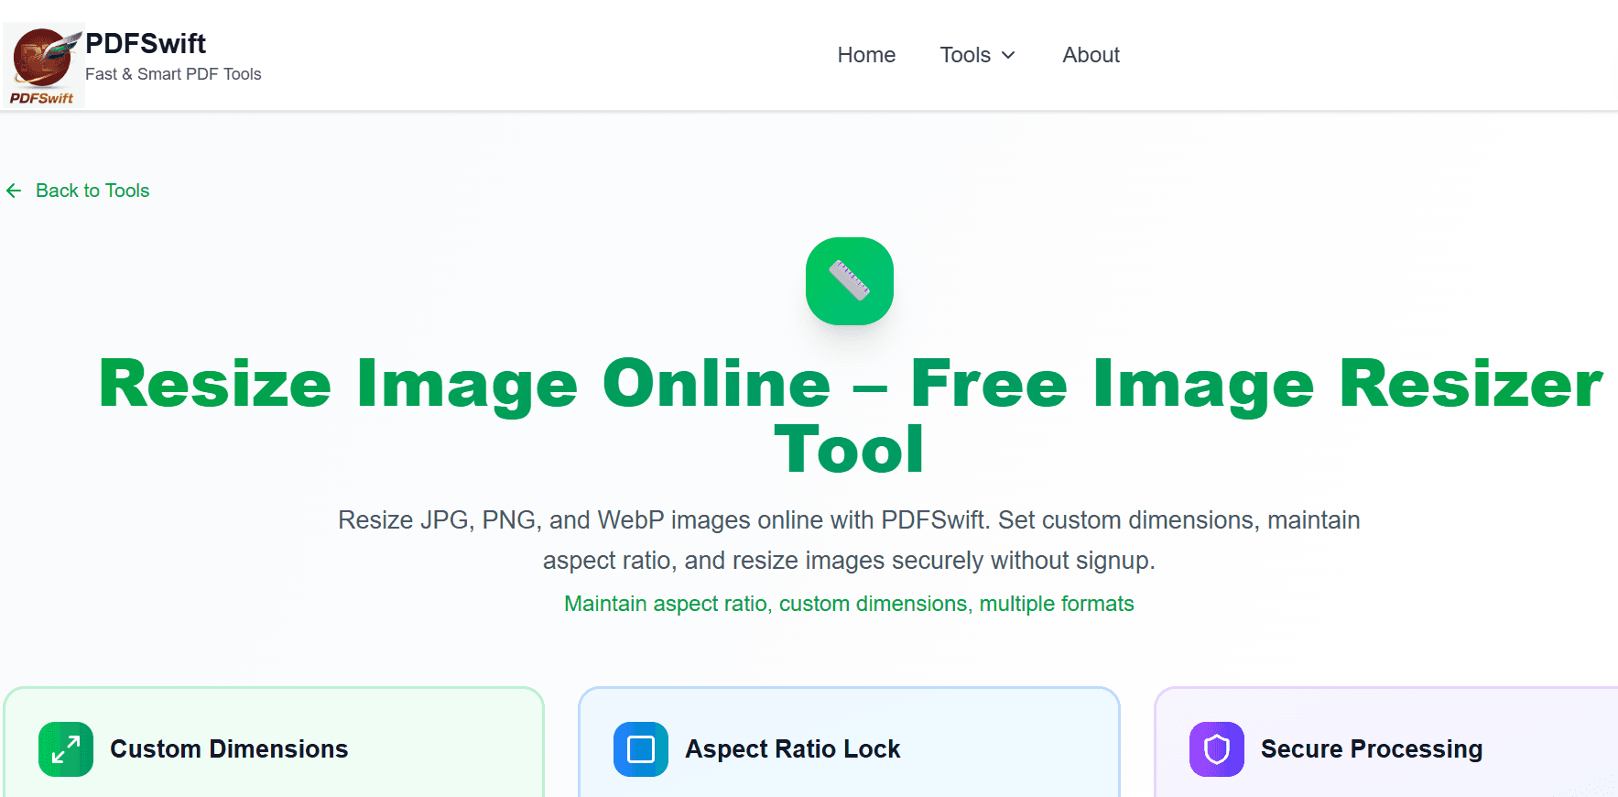Click the PDFSwift brand name

(146, 43)
